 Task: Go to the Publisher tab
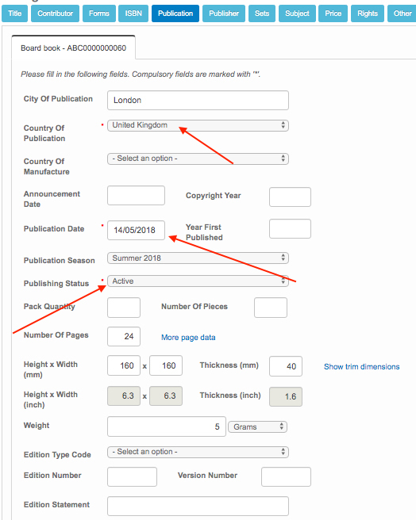(224, 13)
